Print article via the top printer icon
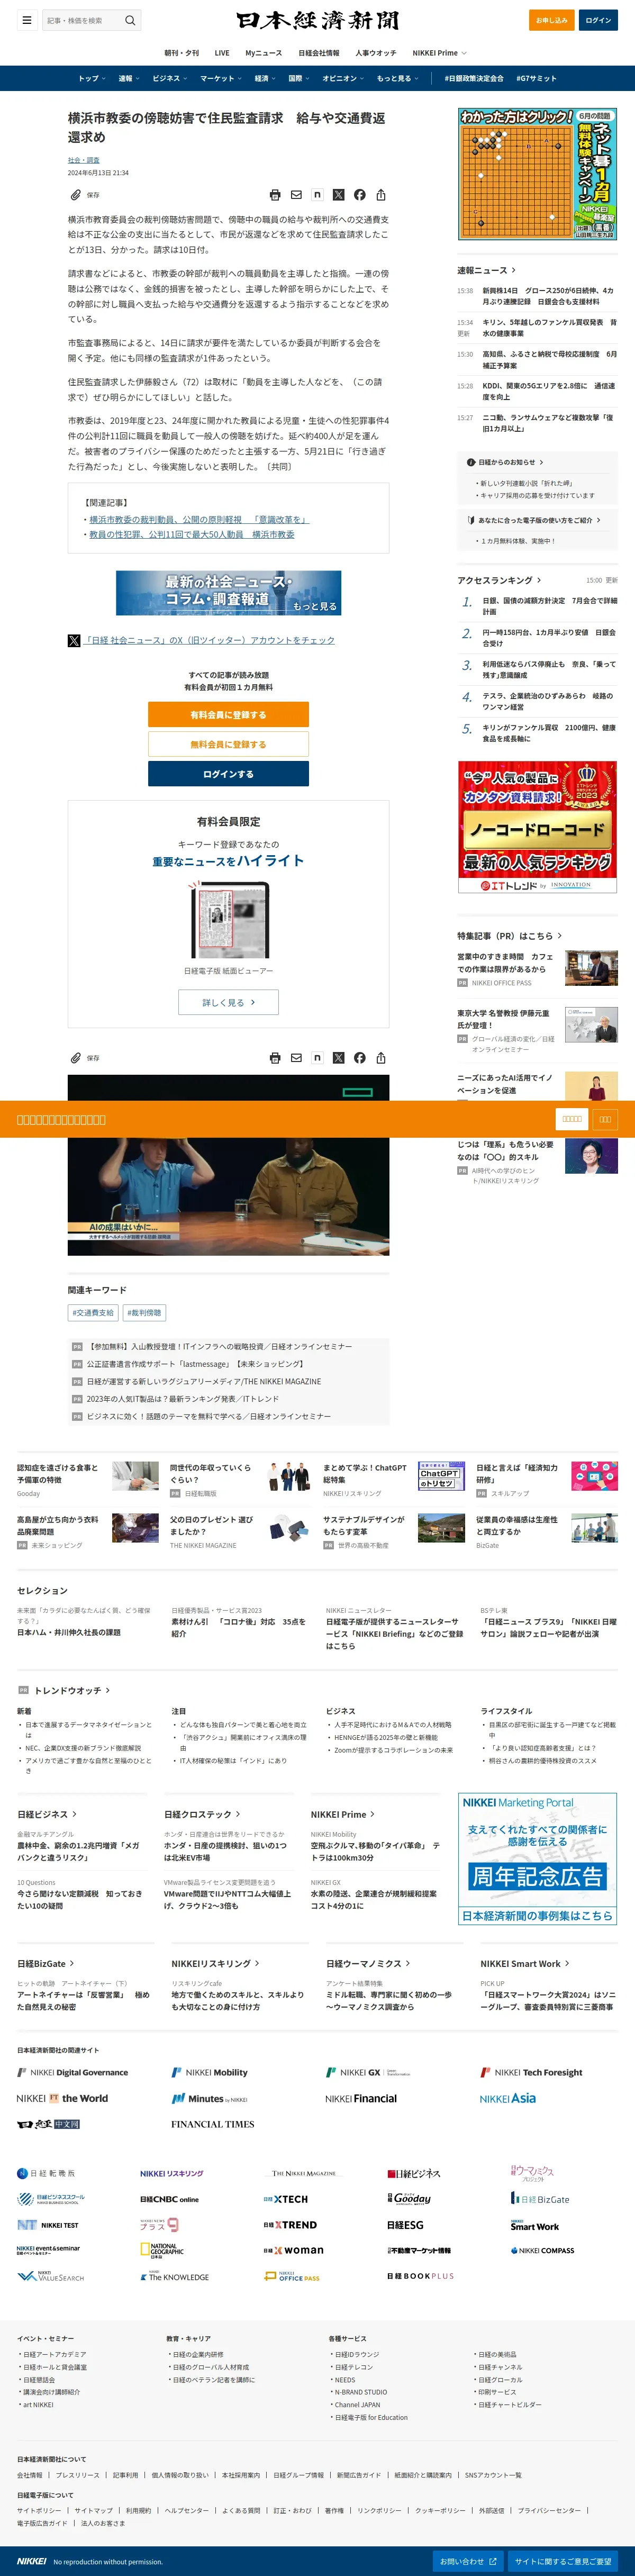This screenshot has height=2576, width=635. (x=275, y=195)
